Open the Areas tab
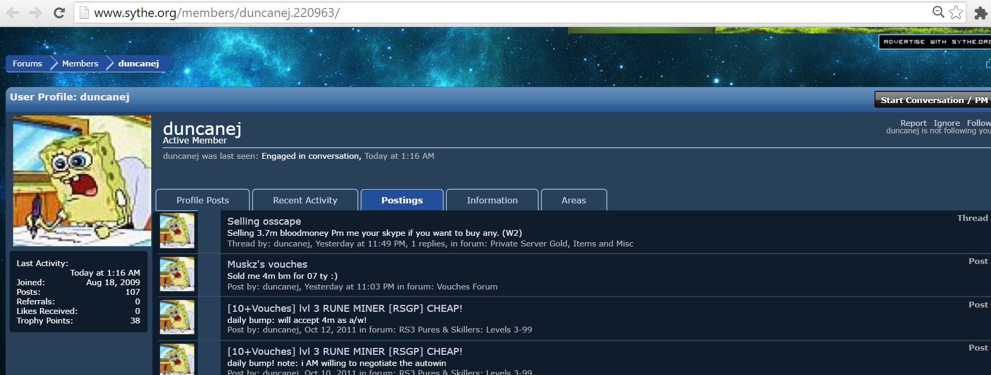991x375 pixels. [x=573, y=200]
